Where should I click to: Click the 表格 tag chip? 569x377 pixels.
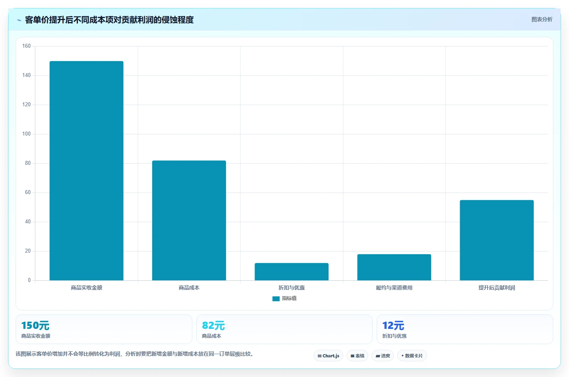point(357,356)
